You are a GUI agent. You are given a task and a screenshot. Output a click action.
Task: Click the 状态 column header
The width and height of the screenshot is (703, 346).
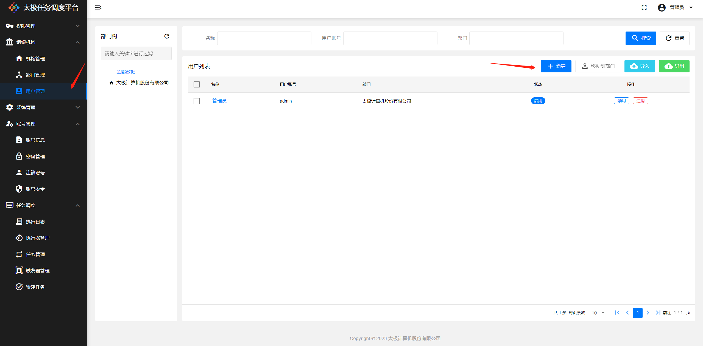(x=538, y=84)
